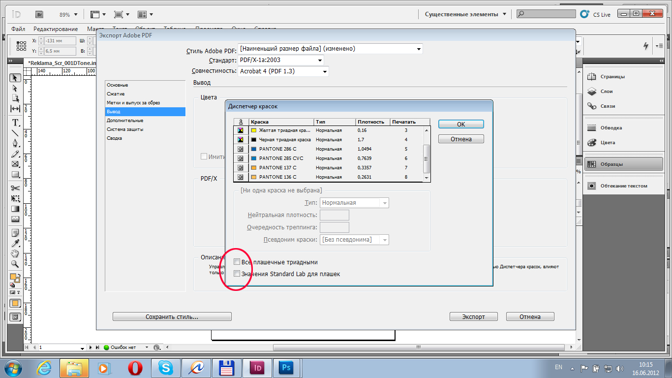672x378 pixels.
Task: Toggle spot ink icon for PANTONE 285 CVC
Action: [241, 158]
